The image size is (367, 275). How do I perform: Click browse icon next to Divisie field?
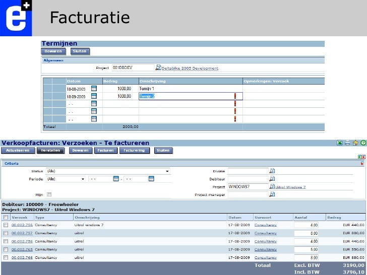(272, 171)
